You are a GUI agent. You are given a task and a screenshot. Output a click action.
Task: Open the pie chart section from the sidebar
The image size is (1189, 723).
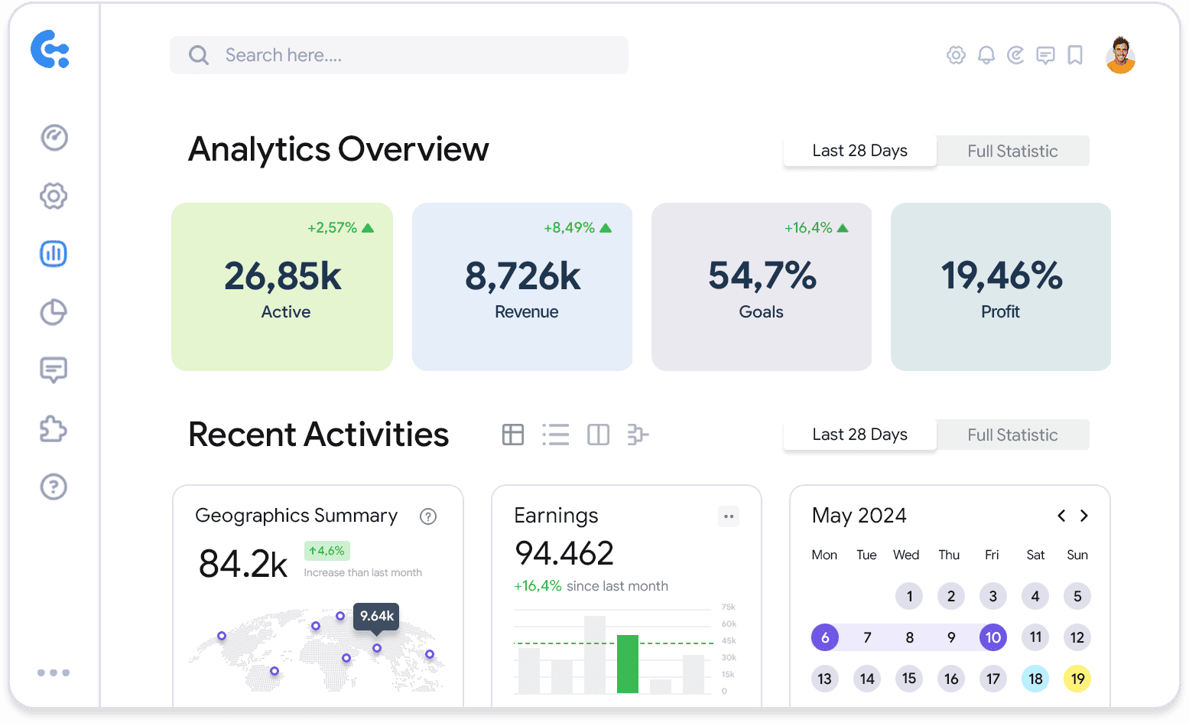click(x=53, y=312)
